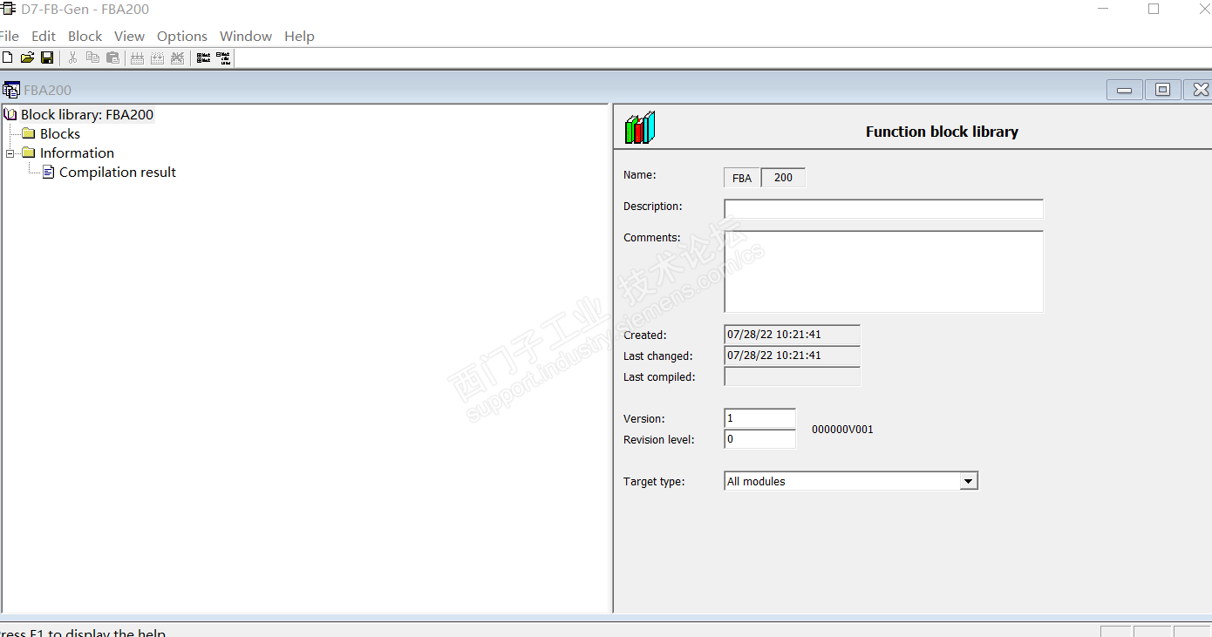This screenshot has height=637, width=1212.
Task: Click the empty Last compiled field
Action: (x=792, y=376)
